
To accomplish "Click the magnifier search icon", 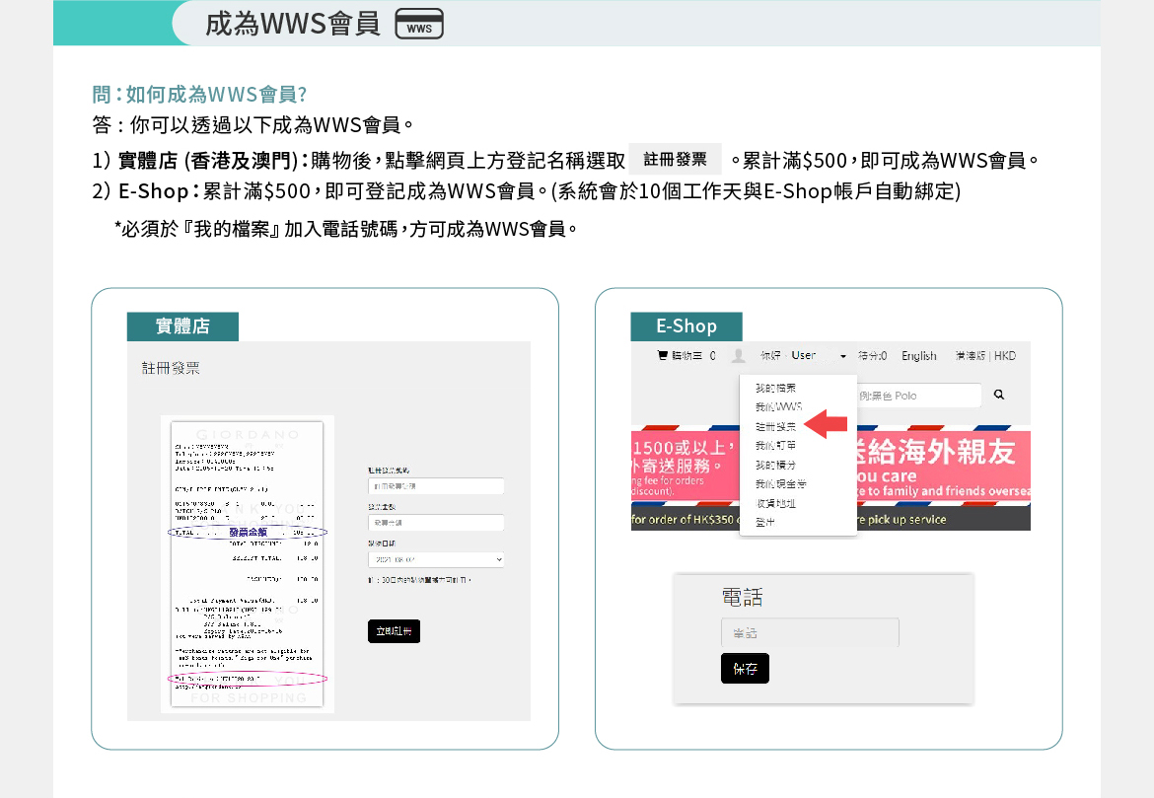I will tap(998, 395).
